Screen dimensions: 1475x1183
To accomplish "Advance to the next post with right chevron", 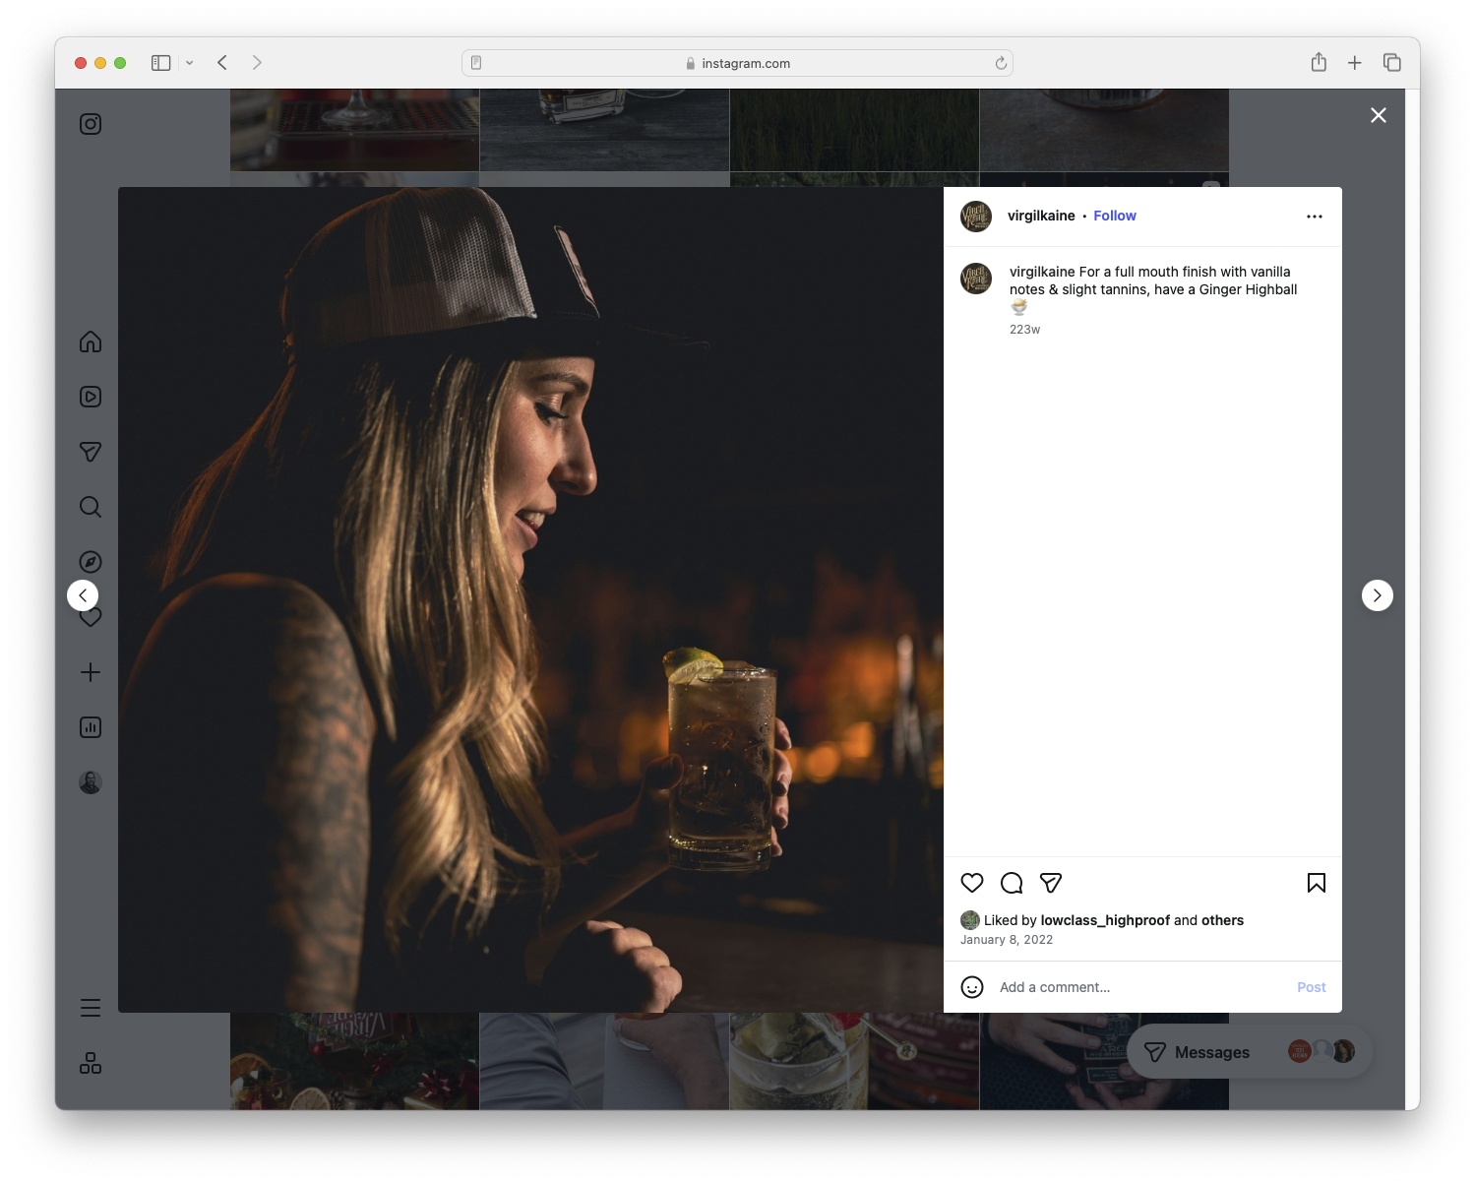I will [1377, 594].
